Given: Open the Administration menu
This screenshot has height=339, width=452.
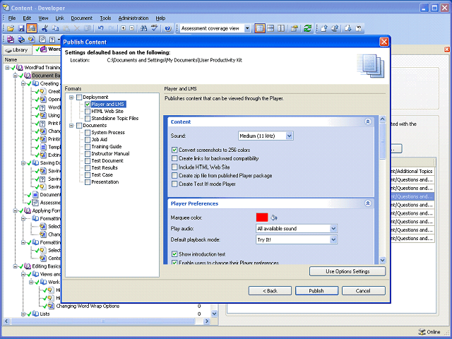Looking at the screenshot, I should tap(133, 18).
